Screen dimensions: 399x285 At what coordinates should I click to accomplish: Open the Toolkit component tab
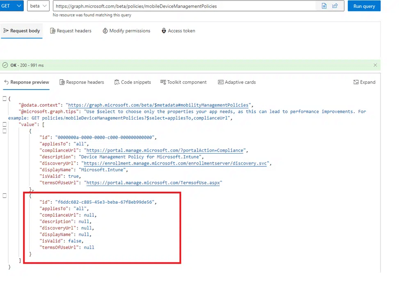(183, 82)
